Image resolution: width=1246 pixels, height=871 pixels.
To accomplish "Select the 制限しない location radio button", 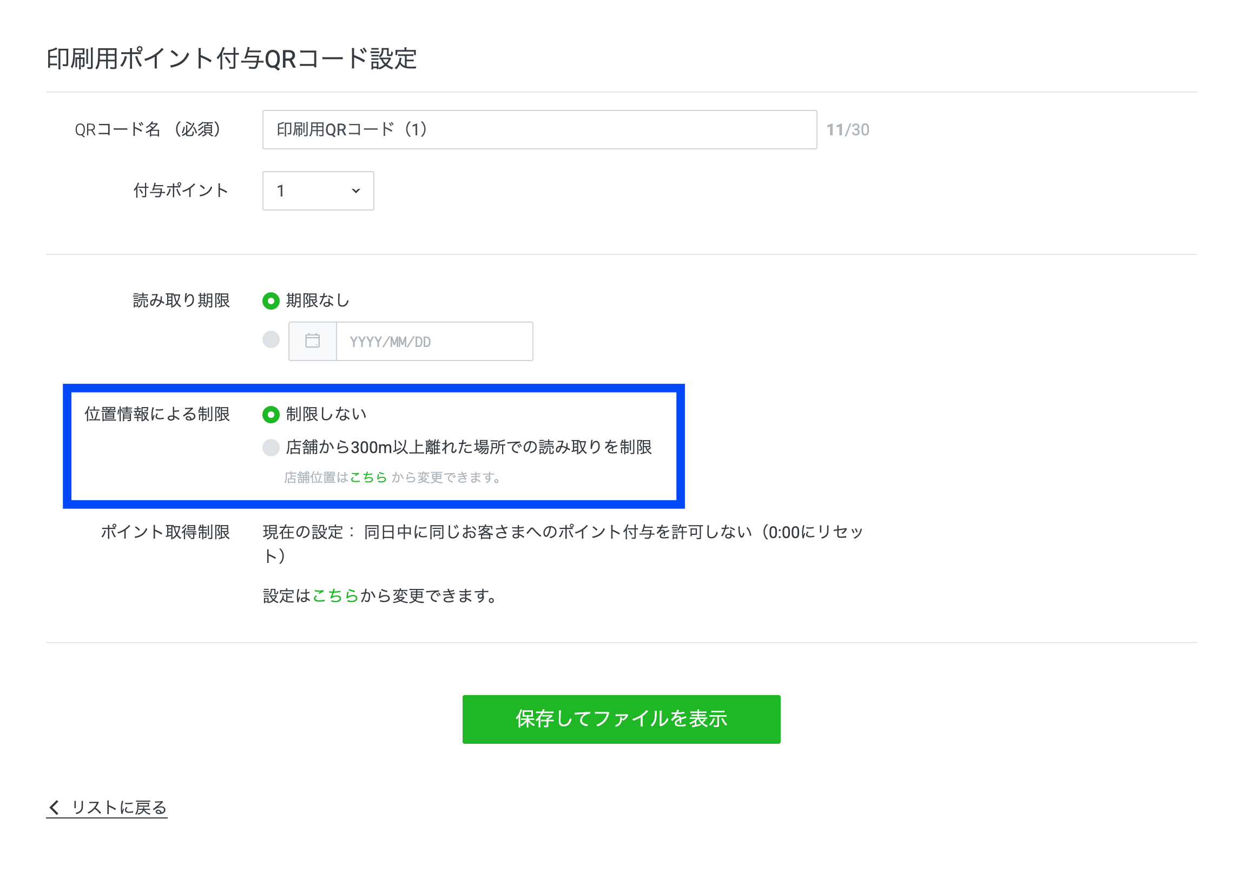I will [271, 414].
